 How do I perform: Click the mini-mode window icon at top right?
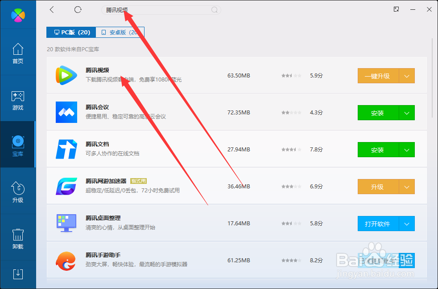pyautogui.click(x=396, y=9)
